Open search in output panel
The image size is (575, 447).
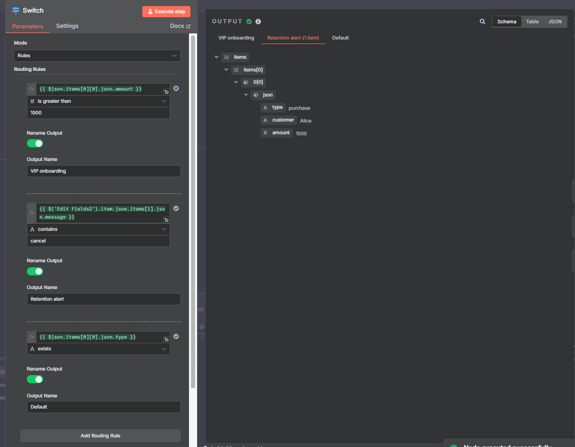(x=483, y=22)
